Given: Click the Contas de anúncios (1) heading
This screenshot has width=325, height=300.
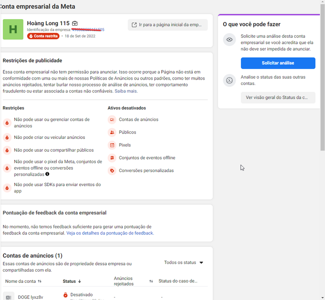Looking at the screenshot, I should [32, 256].
